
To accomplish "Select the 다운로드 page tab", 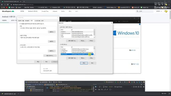I will click(x=4, y=20).
